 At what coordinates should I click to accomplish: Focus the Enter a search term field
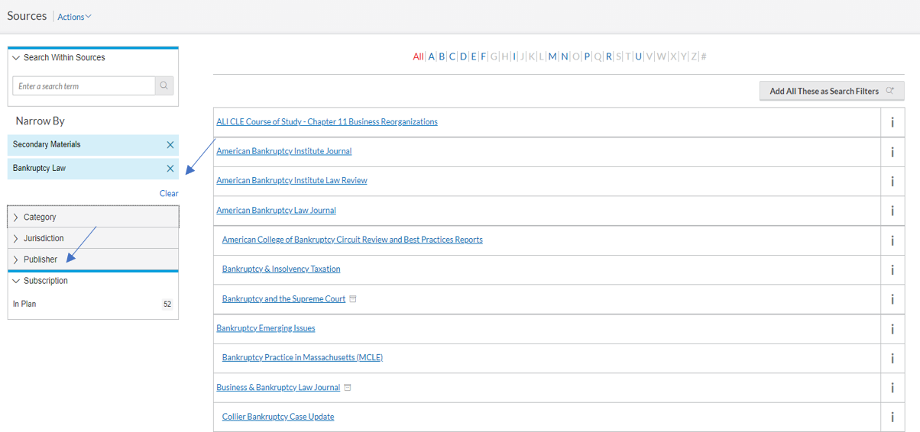84,86
